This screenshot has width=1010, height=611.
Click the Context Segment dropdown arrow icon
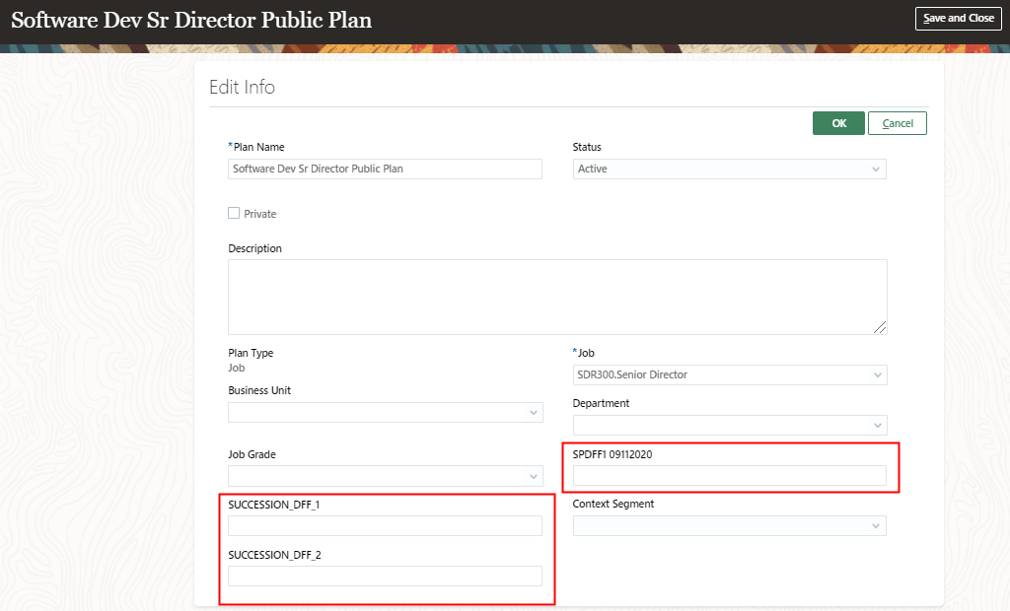click(876, 525)
